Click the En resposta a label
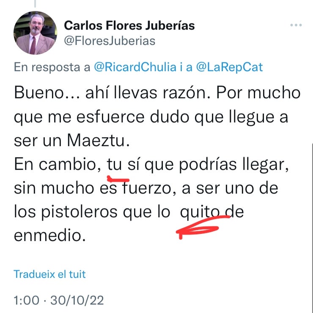Image resolution: width=313 pixels, height=313 pixels. 52,67
